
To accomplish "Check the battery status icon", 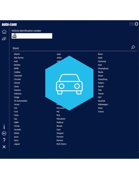I will point(131,24).
